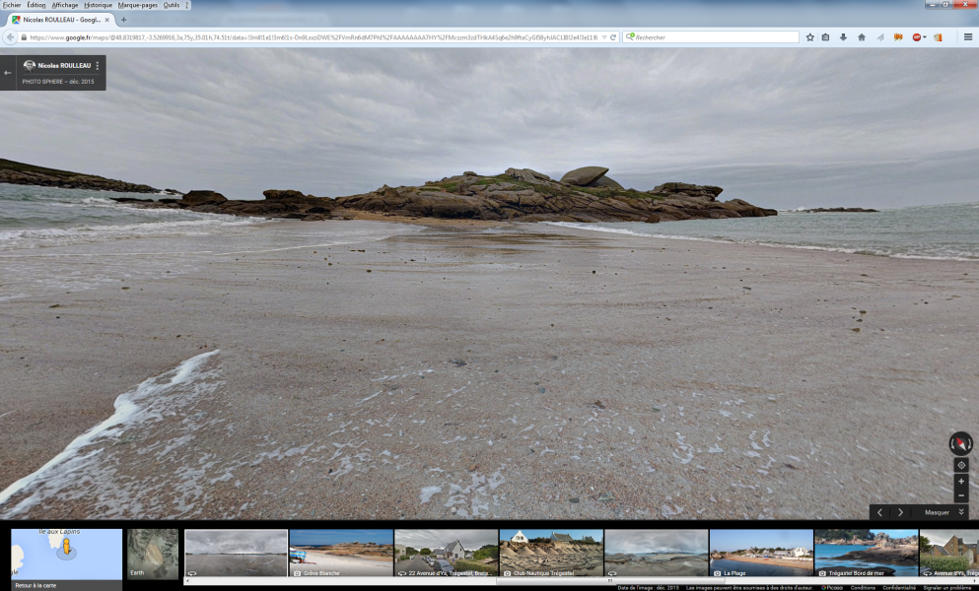Open the Grève Blanche photo thumbnail
Screen dimensions: 979x591
point(341,554)
